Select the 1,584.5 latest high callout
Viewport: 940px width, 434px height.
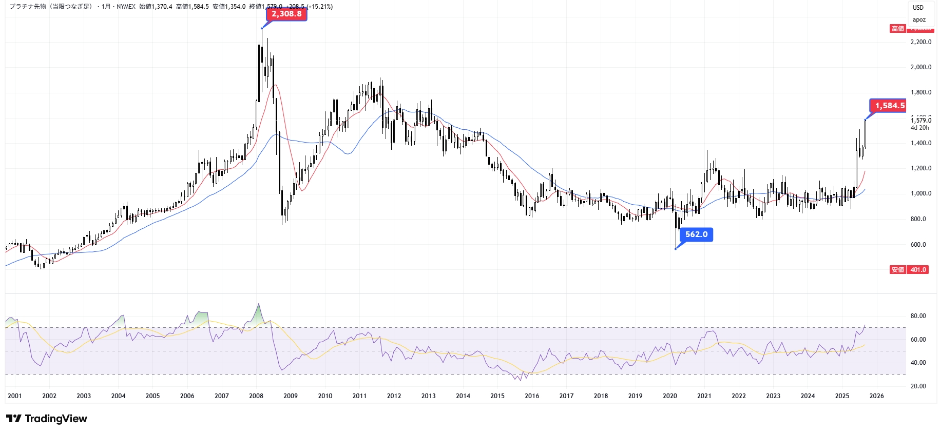pyautogui.click(x=889, y=106)
